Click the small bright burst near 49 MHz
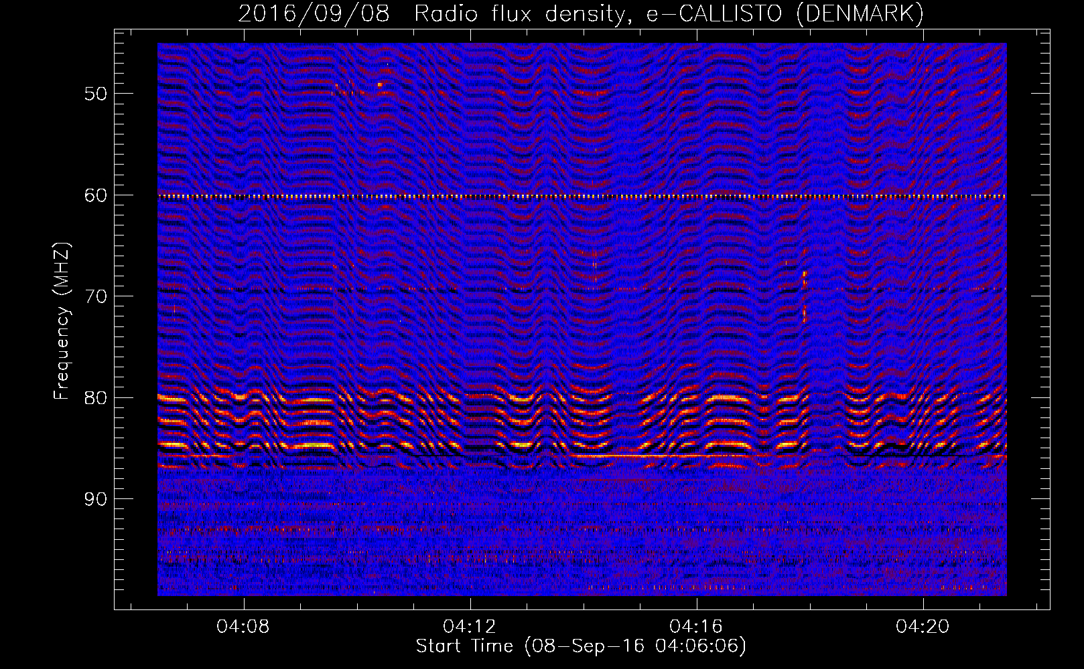The height and width of the screenshot is (669, 1084). [380, 84]
